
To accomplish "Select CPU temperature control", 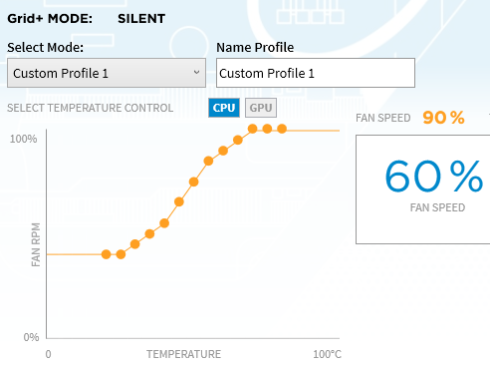I will [x=224, y=108].
